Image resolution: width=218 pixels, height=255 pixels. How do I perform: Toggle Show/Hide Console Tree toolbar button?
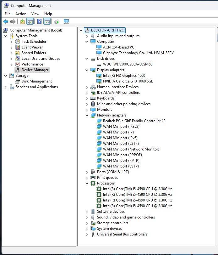pyautogui.click(x=30, y=21)
